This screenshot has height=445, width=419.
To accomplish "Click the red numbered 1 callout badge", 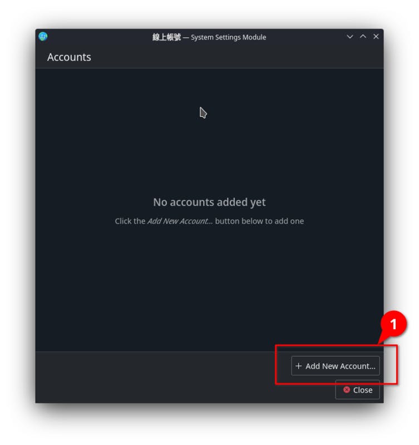I will (393, 324).
